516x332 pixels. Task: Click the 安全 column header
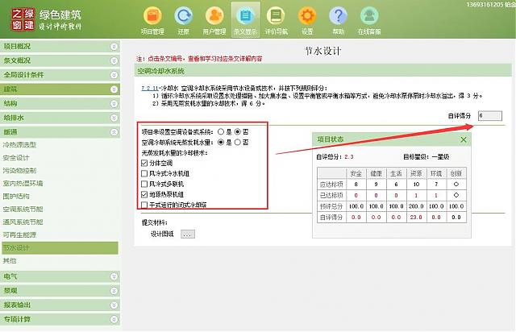tap(356, 173)
